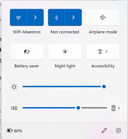Viewport: 128px width, 139px height.
Task: Open the Accessibility options tile
Action: (x=103, y=51)
